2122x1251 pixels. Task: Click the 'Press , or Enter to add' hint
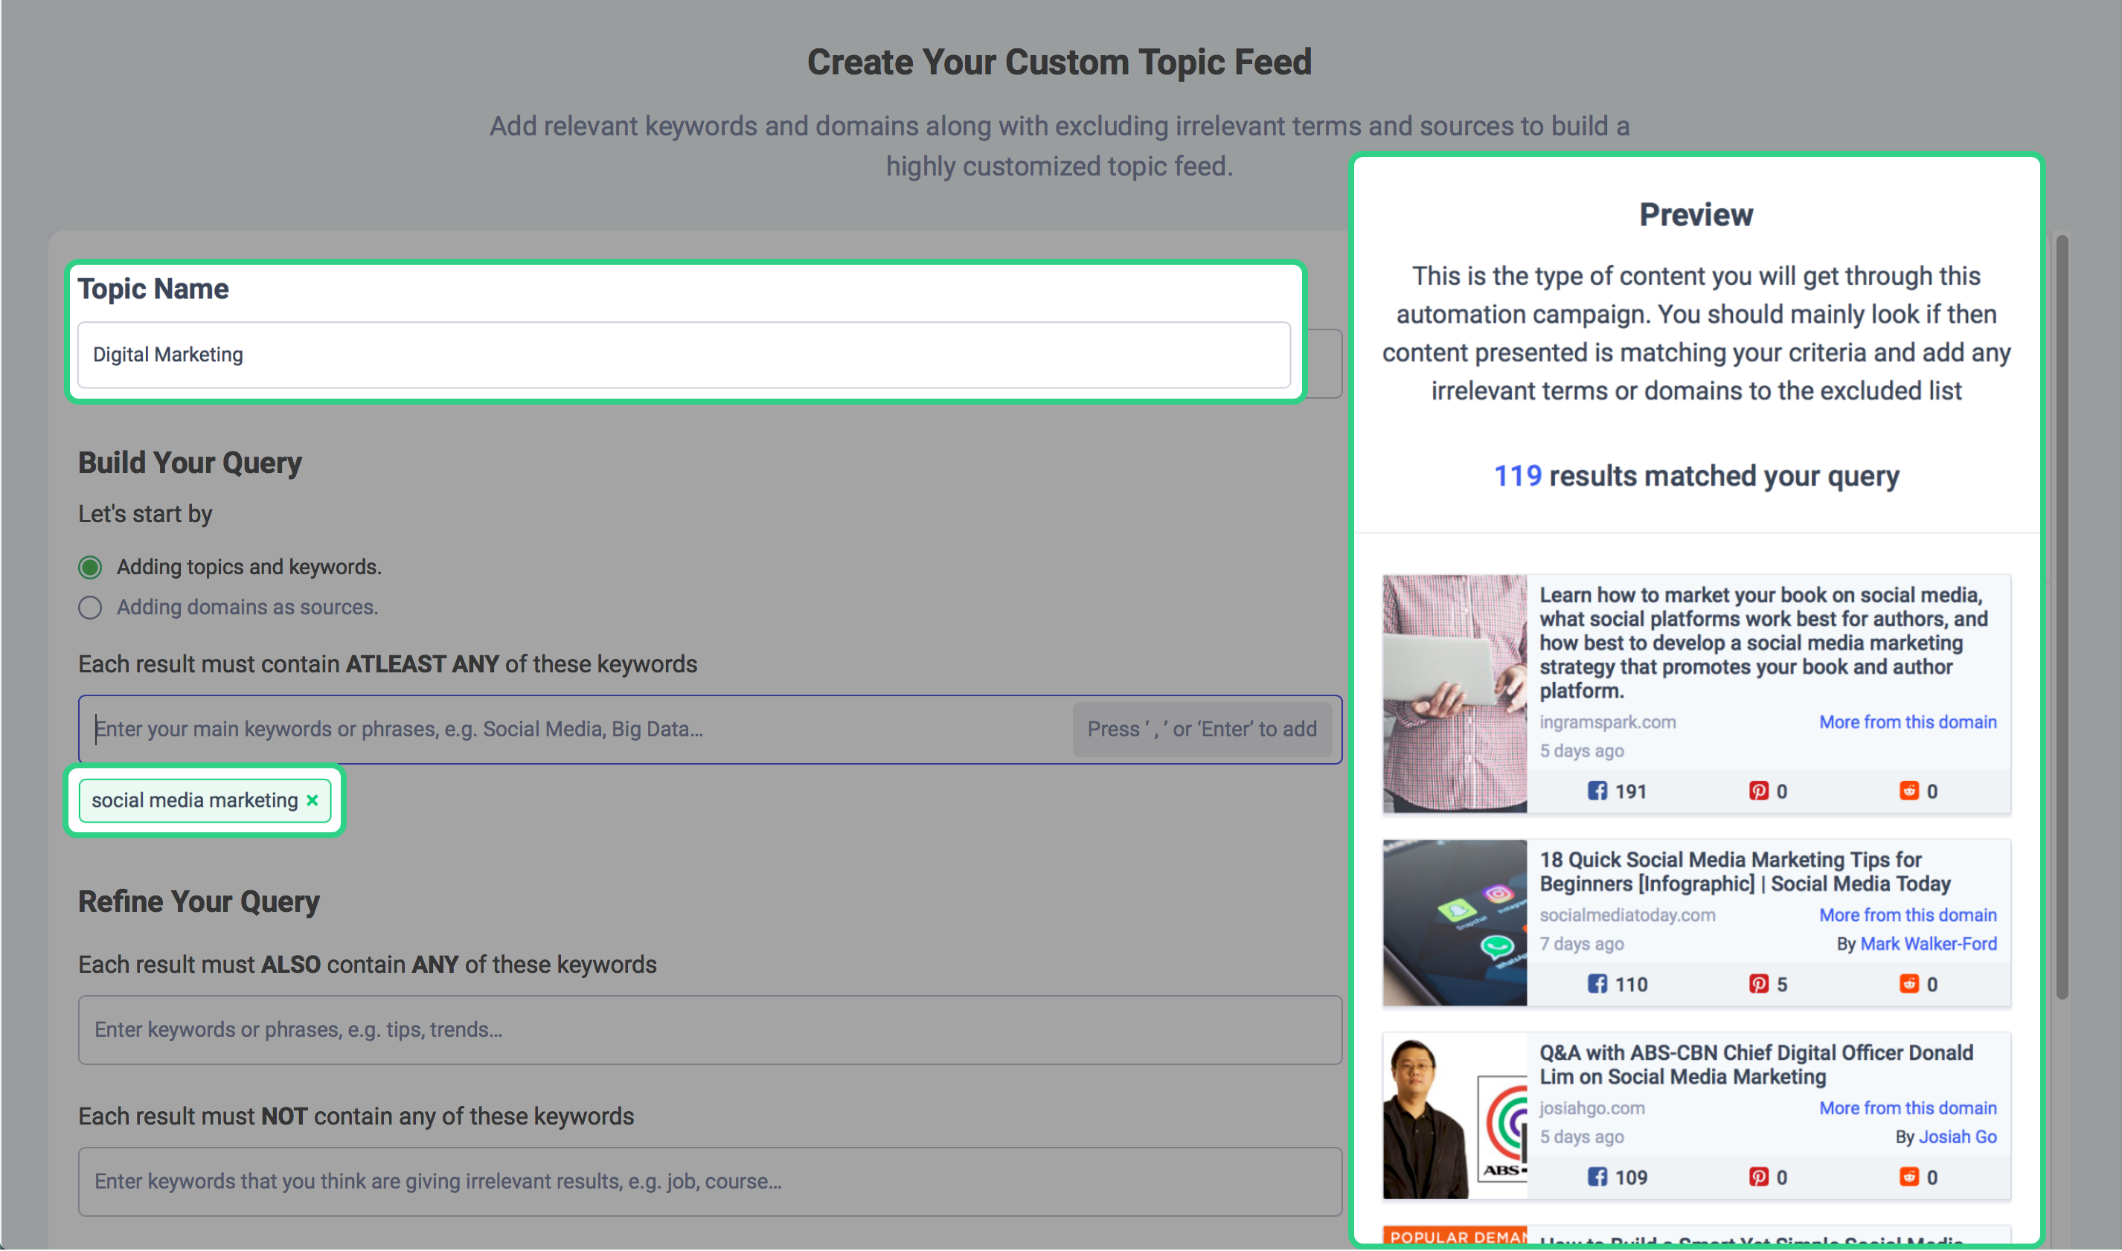pyautogui.click(x=1202, y=729)
